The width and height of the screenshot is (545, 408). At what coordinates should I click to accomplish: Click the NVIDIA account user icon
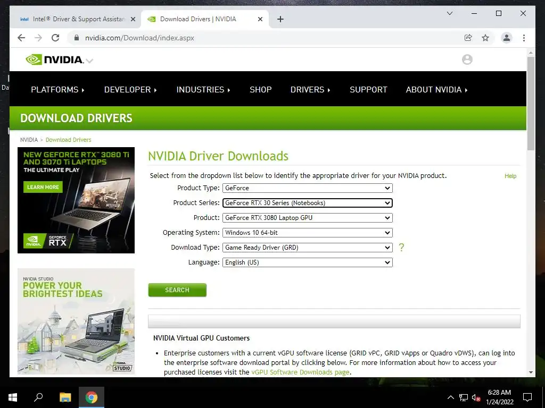467,59
